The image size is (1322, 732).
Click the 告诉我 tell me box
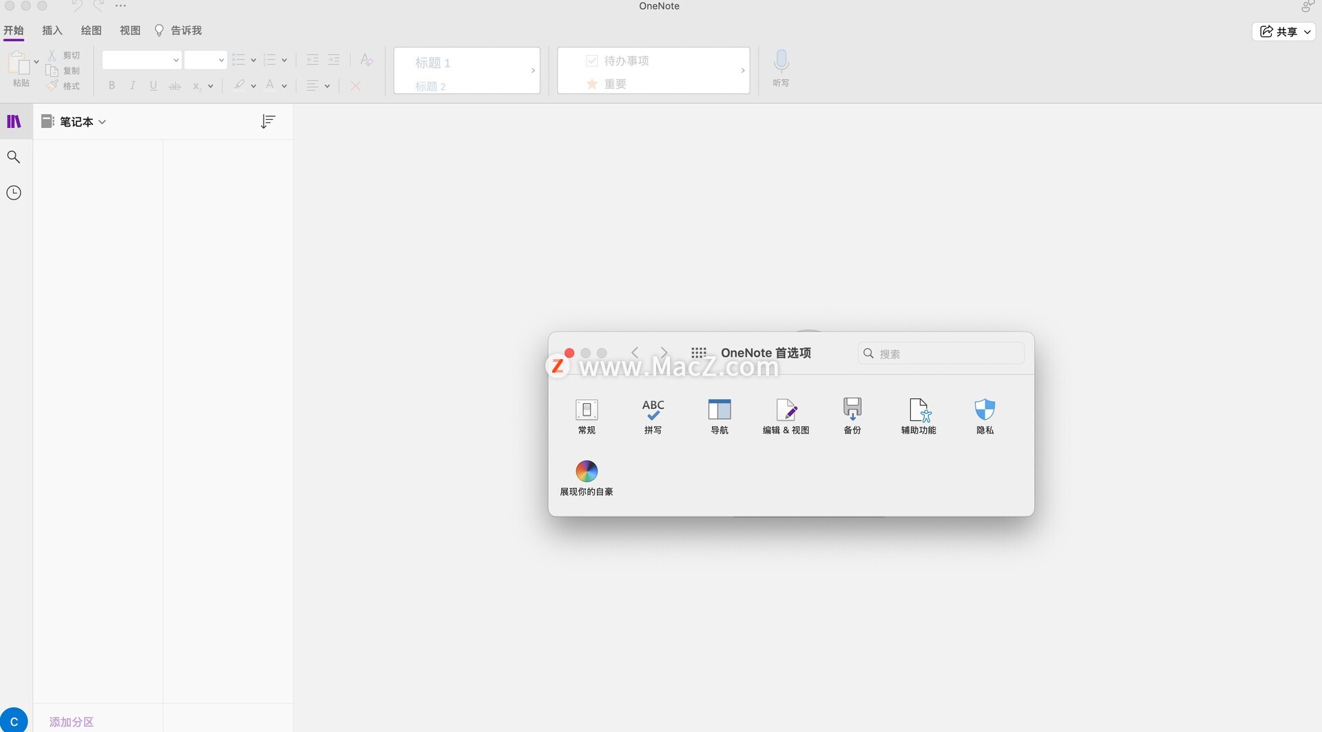(x=178, y=30)
